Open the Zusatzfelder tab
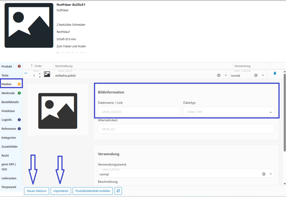Screen dimensions: 286x197 coord(11,147)
